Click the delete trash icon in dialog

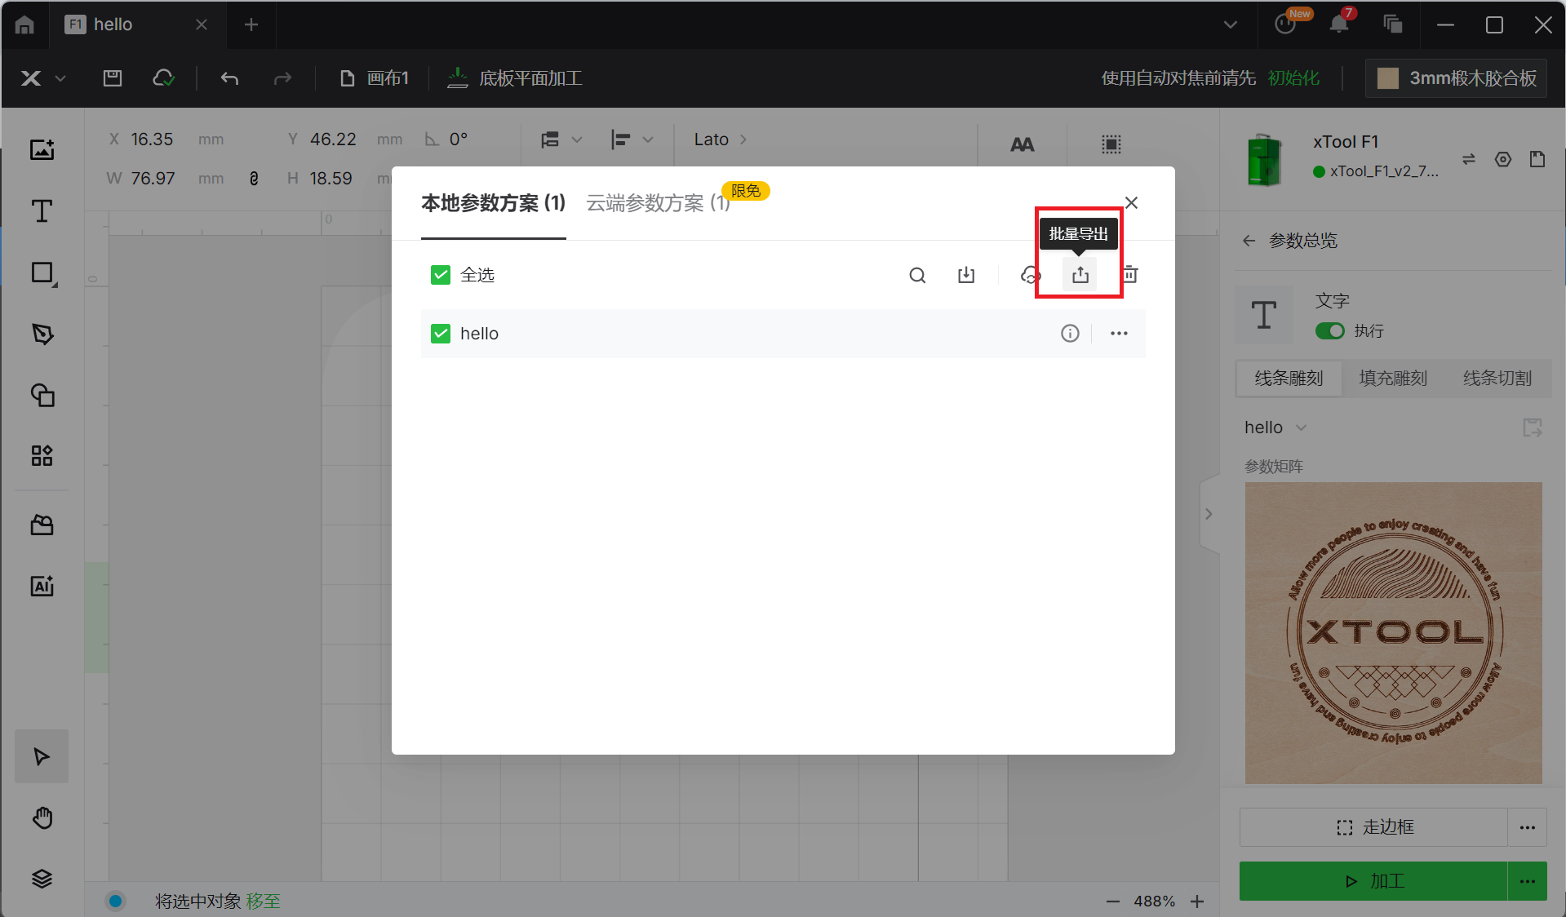click(1130, 275)
